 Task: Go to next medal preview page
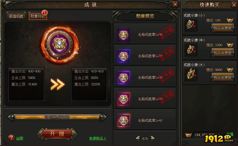[x=152, y=138]
